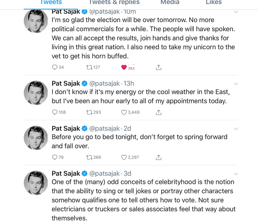This screenshot has width=258, height=223.
Task: Retweet the cool weather in the East tweet
Action: coord(90,112)
